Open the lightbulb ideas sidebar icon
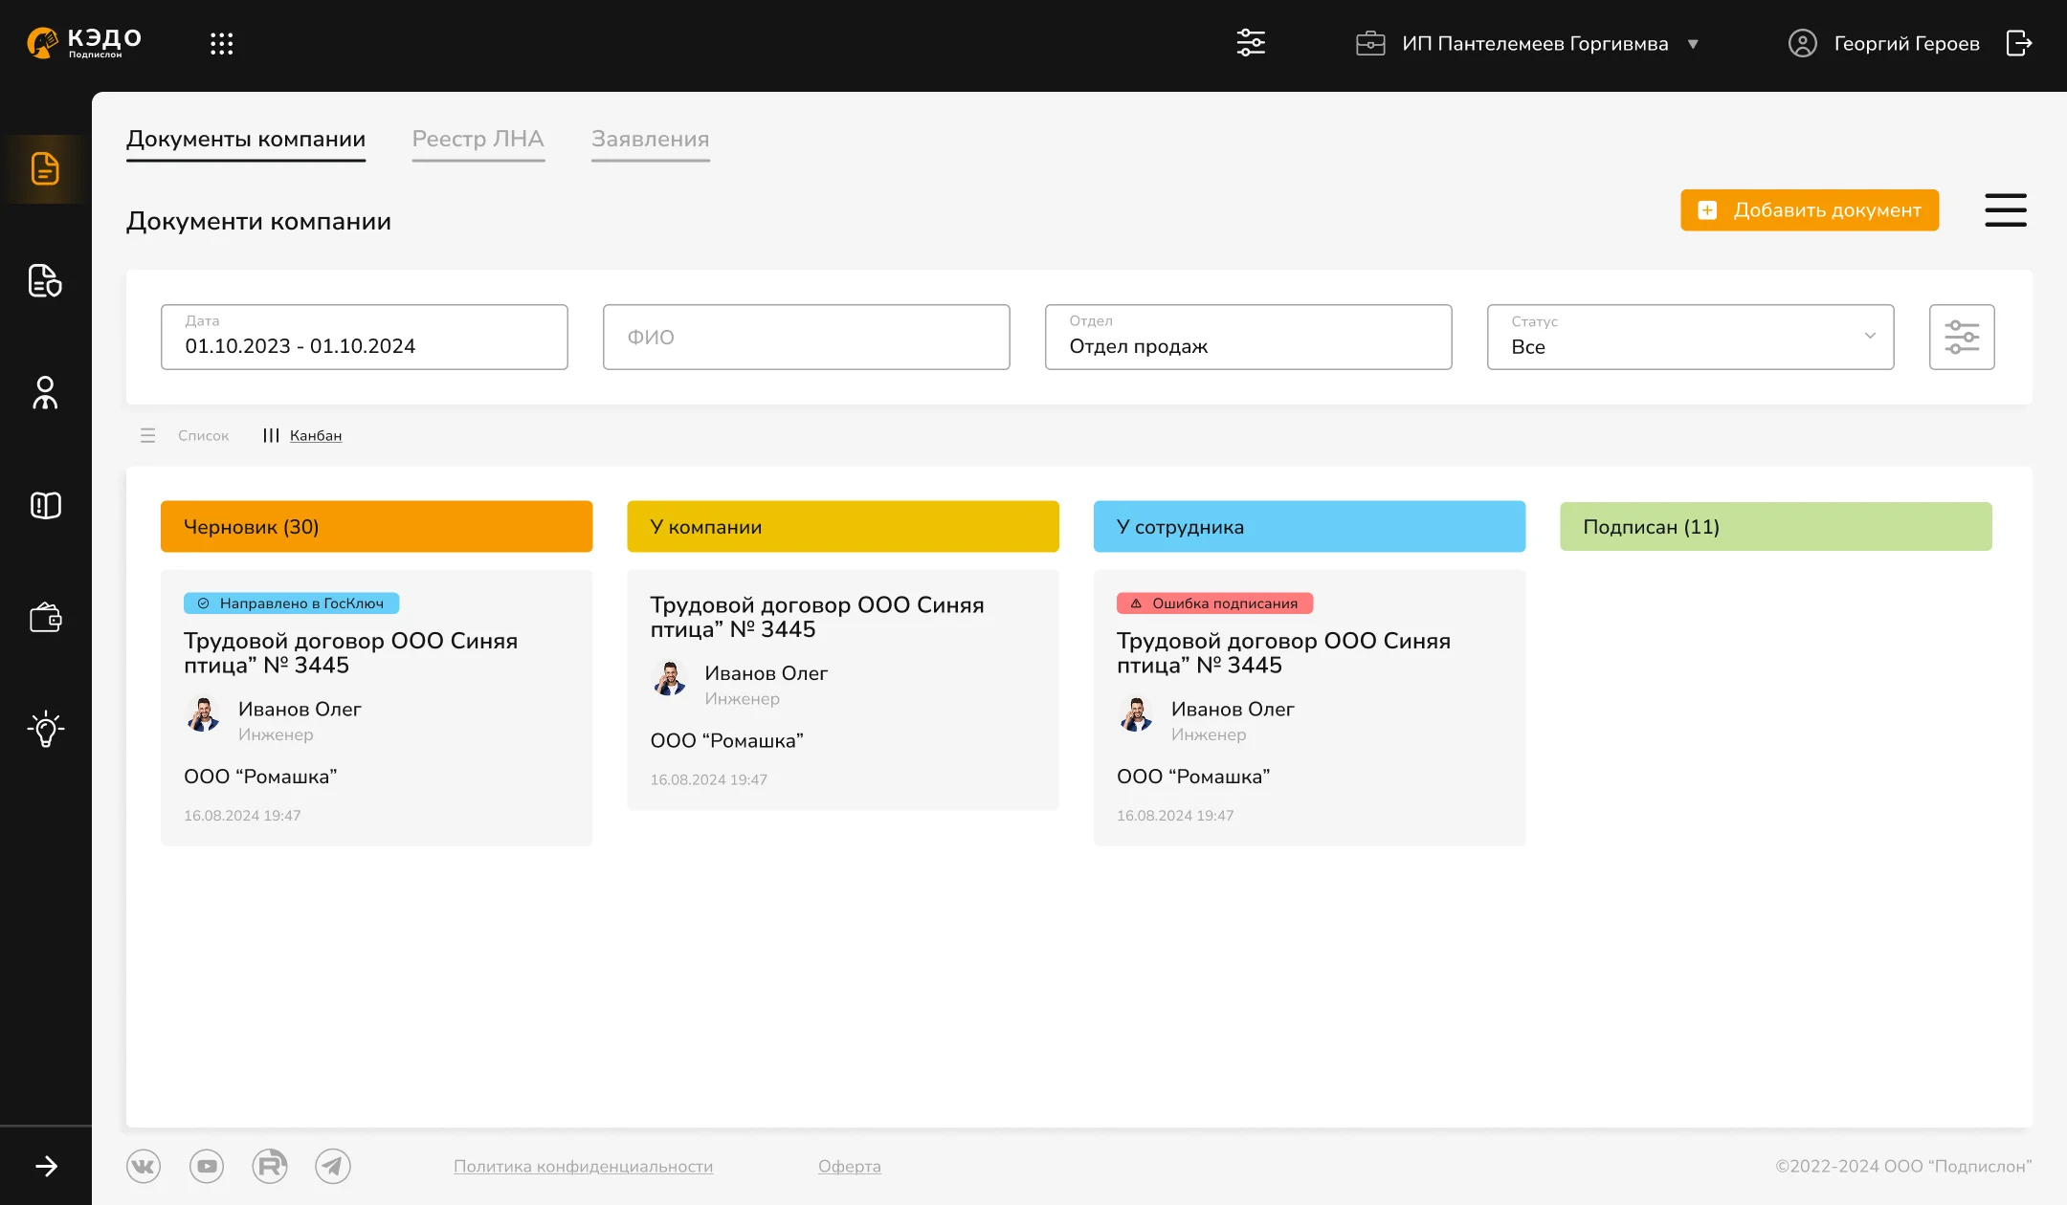The width and height of the screenshot is (2067, 1205). click(x=45, y=729)
